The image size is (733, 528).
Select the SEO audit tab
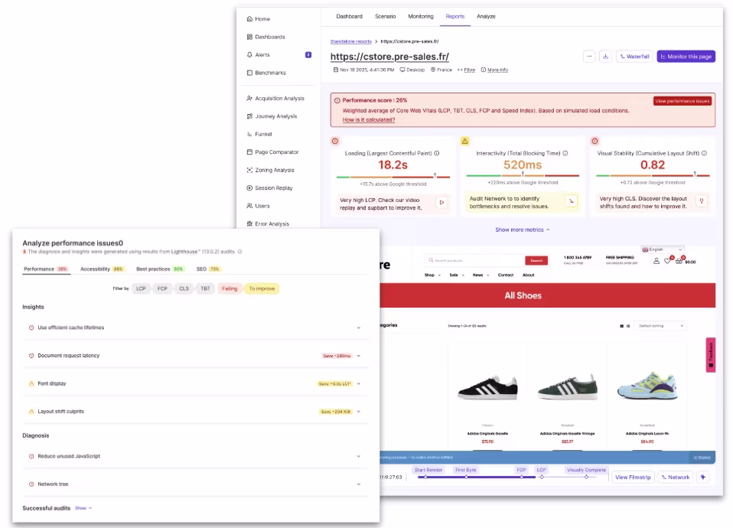click(x=208, y=269)
